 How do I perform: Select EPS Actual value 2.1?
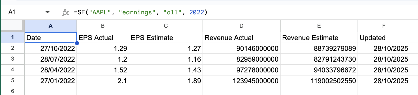[x=103, y=81]
